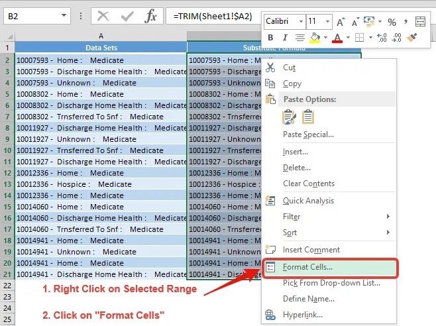The image size is (436, 326).
Task: Expand the Name Box dropdown arrow
Action: click(64, 15)
